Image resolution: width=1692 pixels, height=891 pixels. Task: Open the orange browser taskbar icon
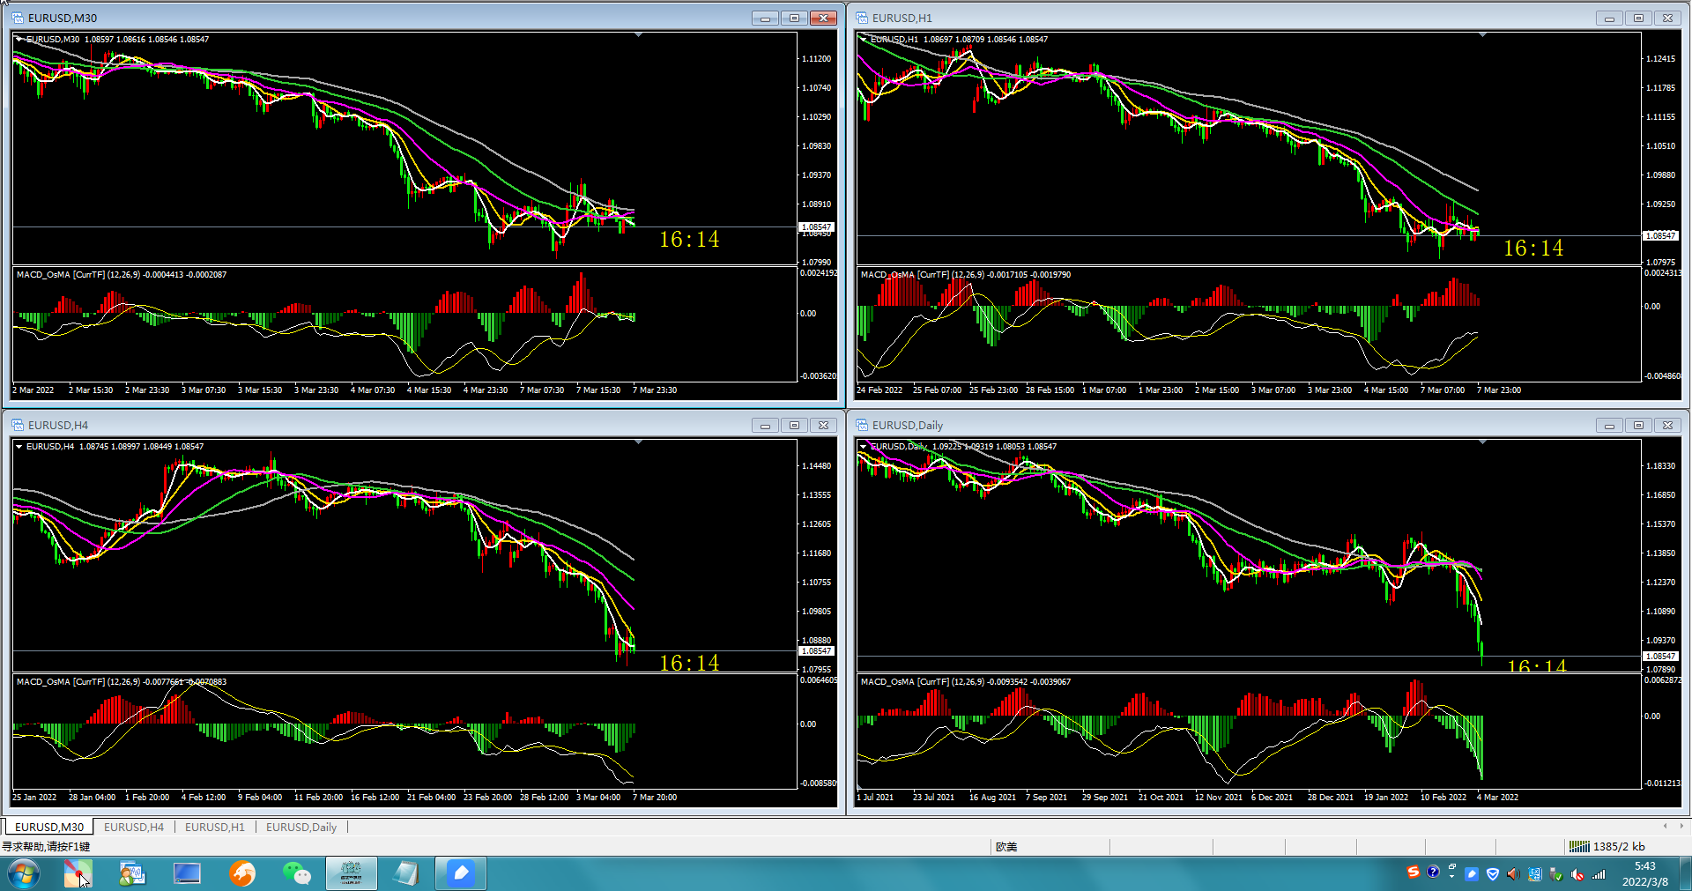tap(241, 873)
